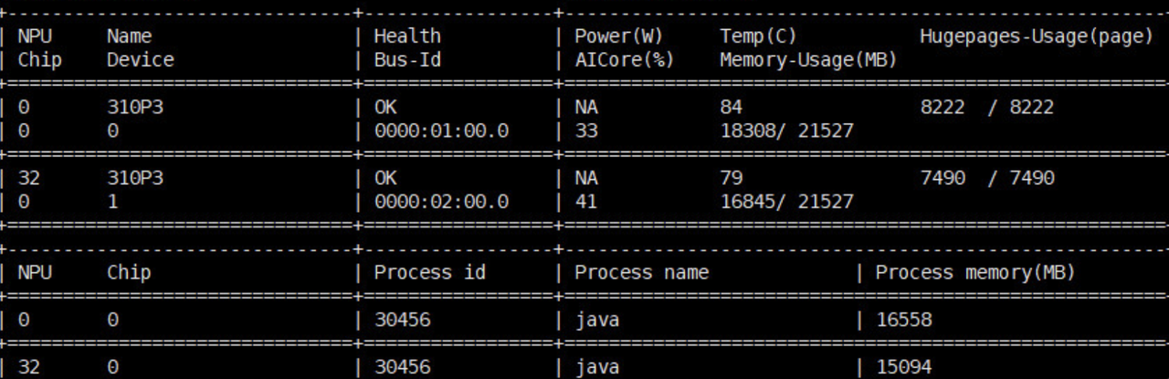This screenshot has height=379, width=1169.
Task: Click hugepages value '7490 / 7490'
Action: pyautogui.click(x=986, y=178)
